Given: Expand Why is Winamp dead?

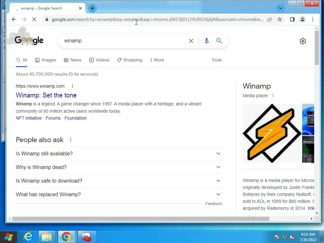Looking at the screenshot, I should click(x=119, y=167).
